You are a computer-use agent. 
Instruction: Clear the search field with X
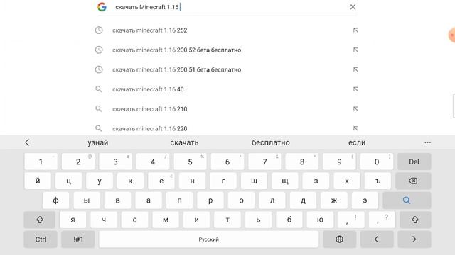pos(353,7)
